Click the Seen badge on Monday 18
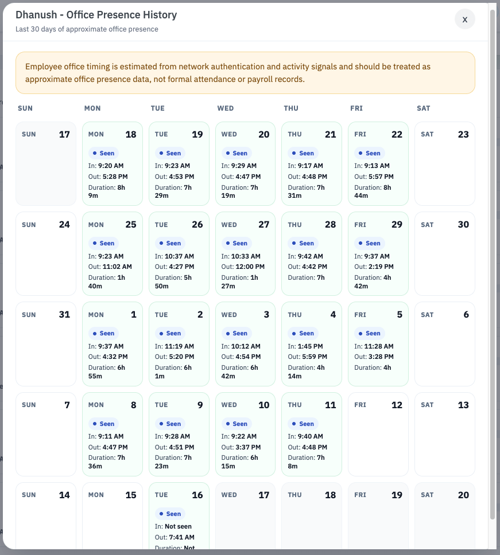 [x=103, y=153]
